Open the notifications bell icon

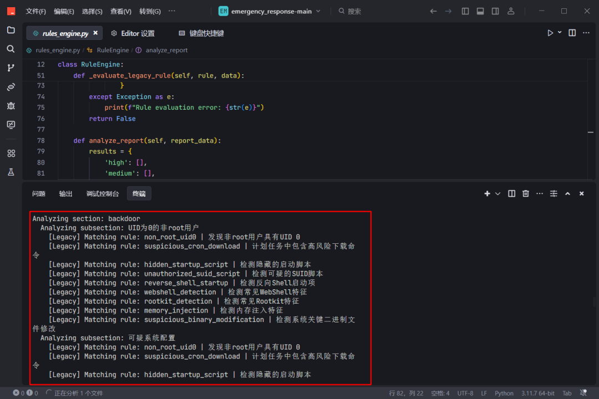click(583, 393)
